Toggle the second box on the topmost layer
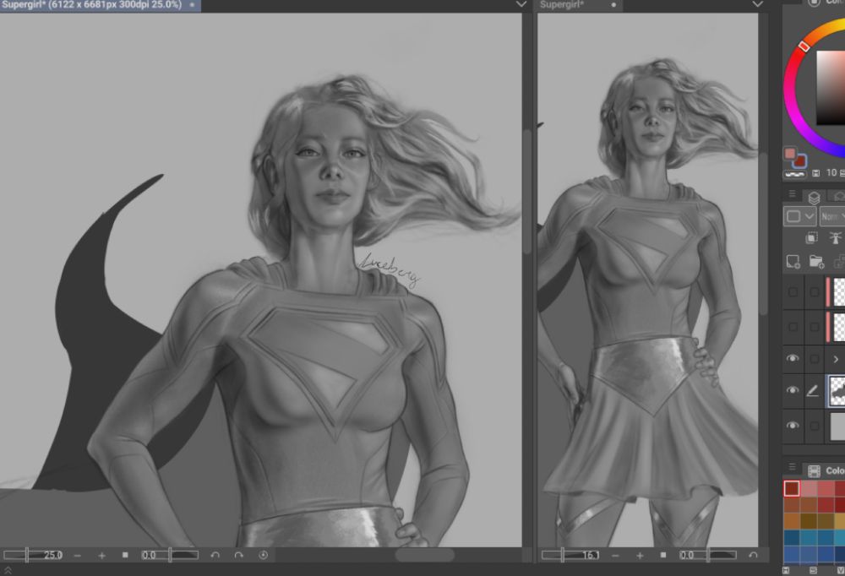Image resolution: width=845 pixels, height=576 pixels. 815,291
